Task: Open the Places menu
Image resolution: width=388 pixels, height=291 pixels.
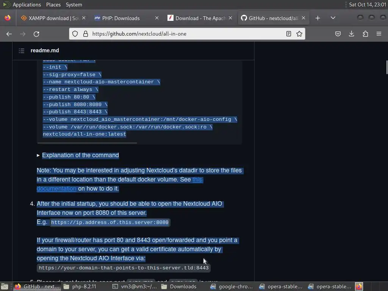Action: tap(53, 5)
